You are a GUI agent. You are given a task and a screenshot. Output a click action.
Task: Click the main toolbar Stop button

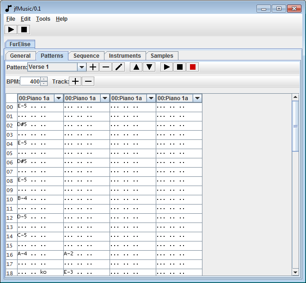tap(24, 30)
